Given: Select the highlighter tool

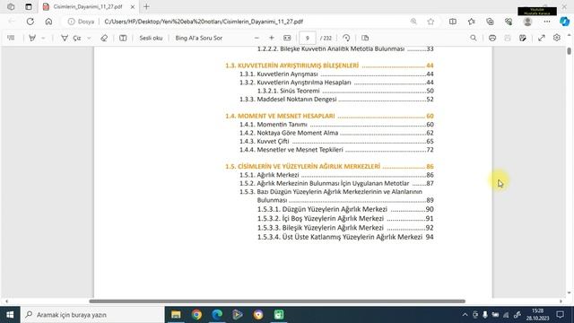Looking at the screenshot, I should click(x=32, y=38).
